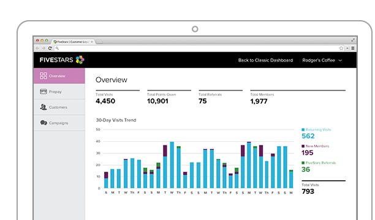Click the Total Members value 1,977
The height and width of the screenshot is (220, 375).
(259, 101)
